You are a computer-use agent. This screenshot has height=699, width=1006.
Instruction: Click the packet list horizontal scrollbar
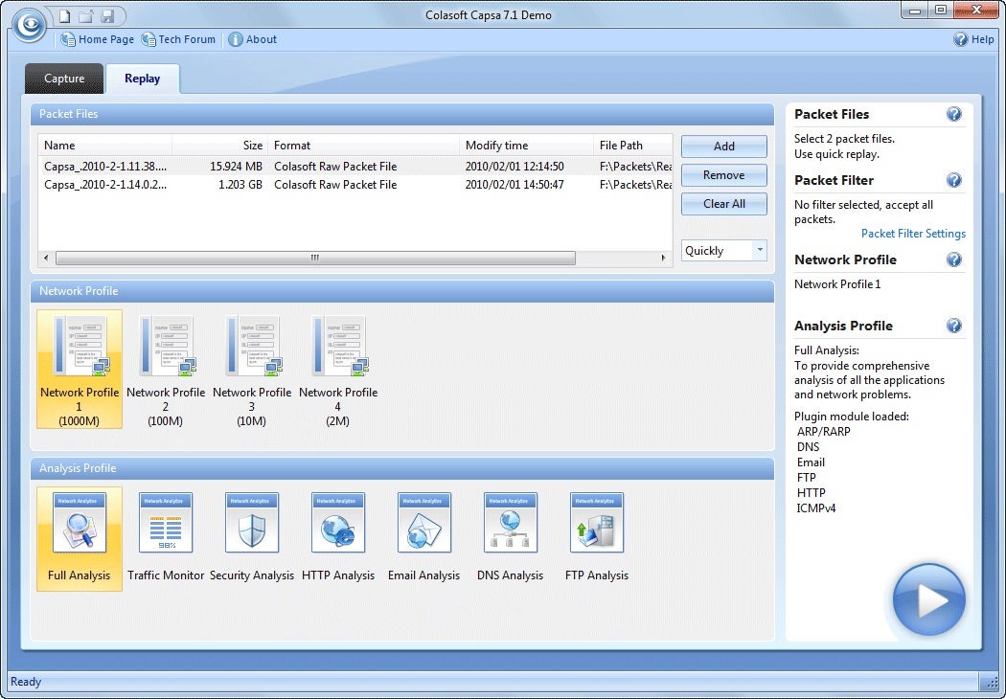[x=315, y=259]
